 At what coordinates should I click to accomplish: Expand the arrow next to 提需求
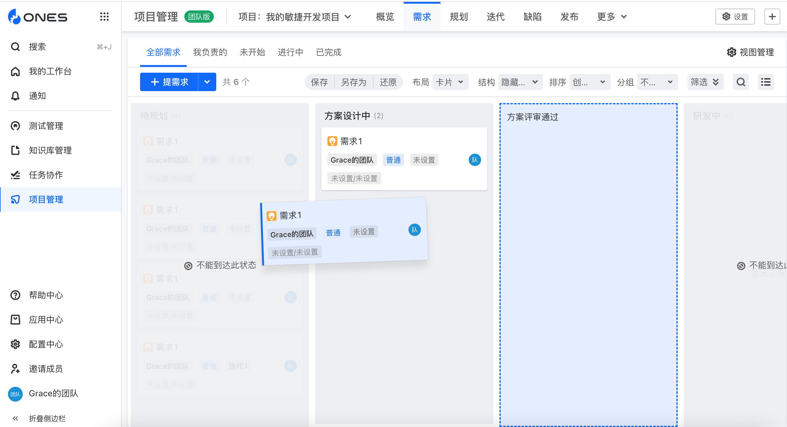pyautogui.click(x=207, y=82)
